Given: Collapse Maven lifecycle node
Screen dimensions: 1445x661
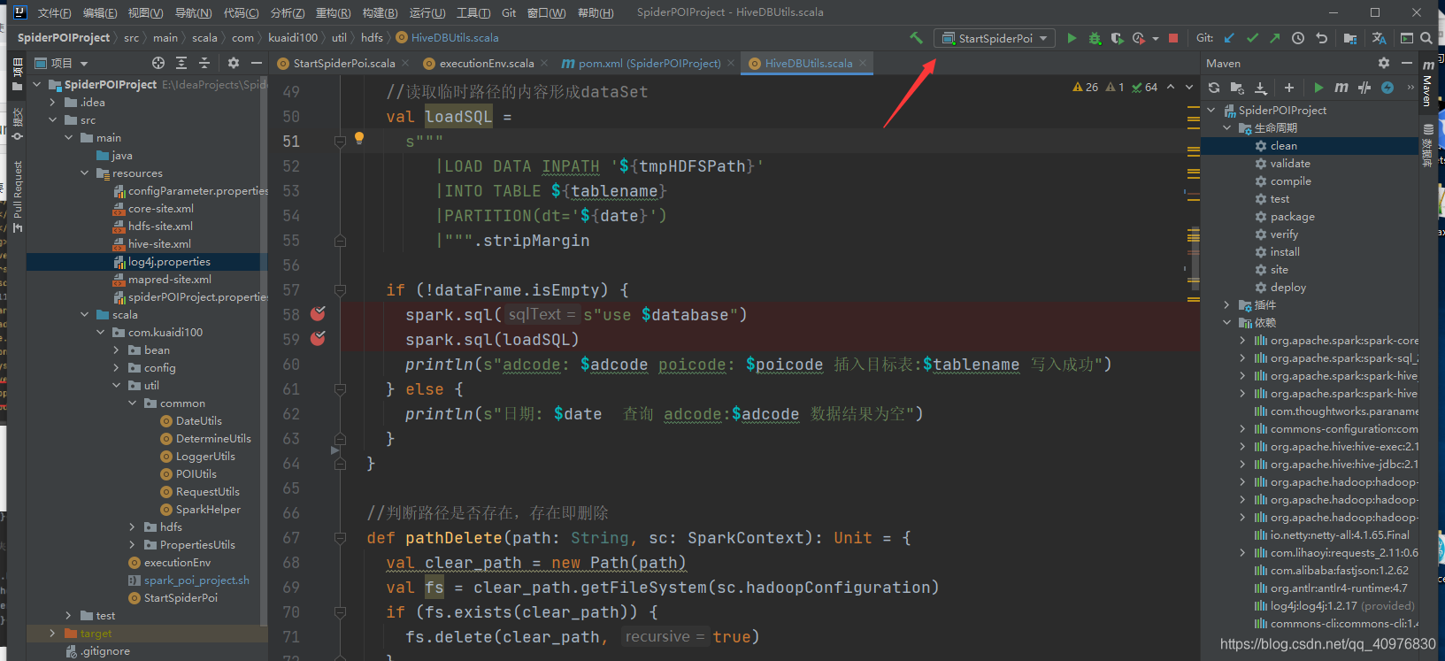Looking at the screenshot, I should [1226, 128].
